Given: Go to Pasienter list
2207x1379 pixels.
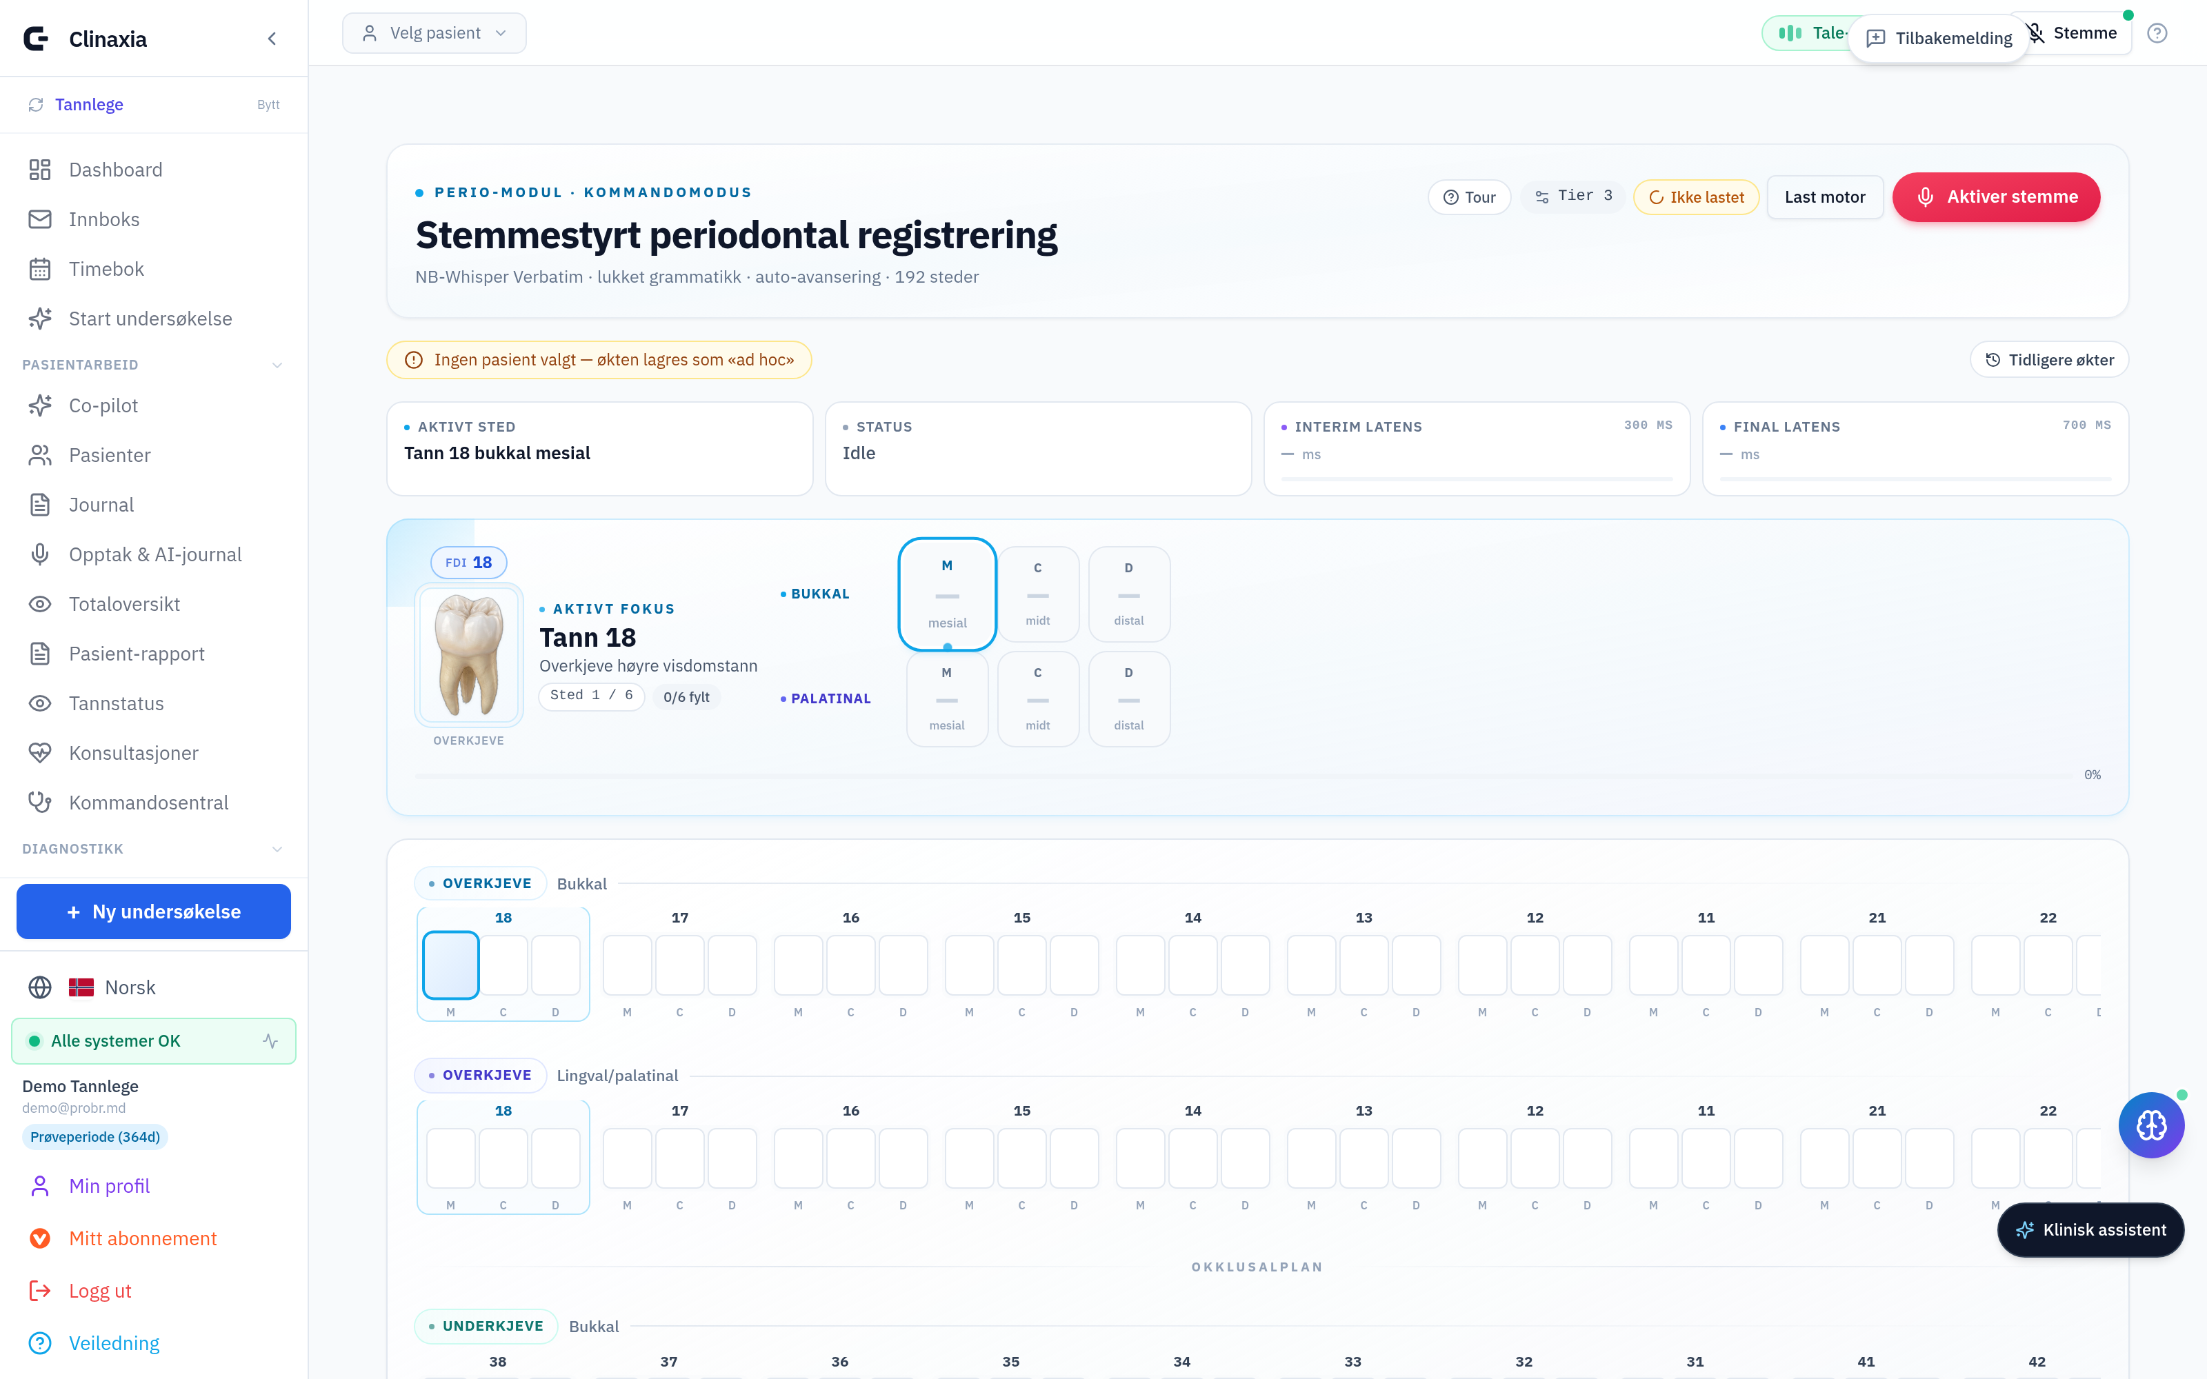Looking at the screenshot, I should (154, 455).
